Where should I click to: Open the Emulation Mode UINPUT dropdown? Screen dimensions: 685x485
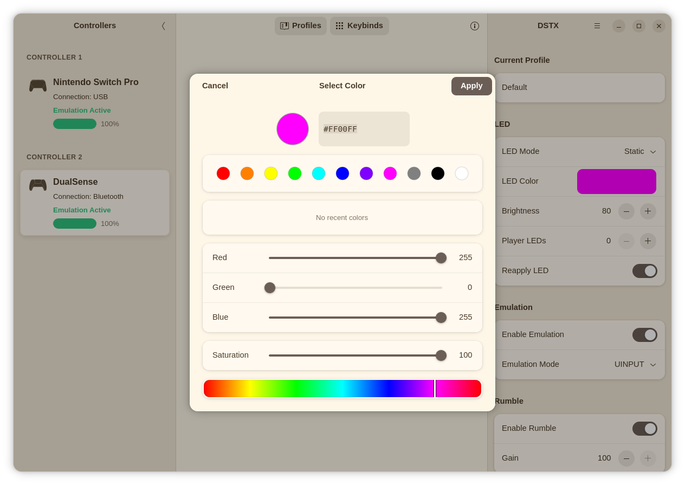(x=635, y=365)
